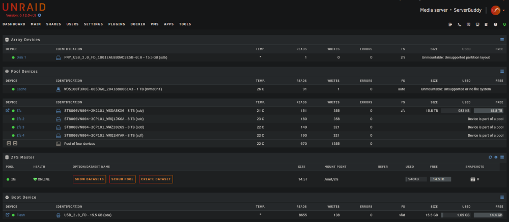509x222 pixels.
Task: Browse the Zfs pool via its external link icon
Action: click(8, 110)
